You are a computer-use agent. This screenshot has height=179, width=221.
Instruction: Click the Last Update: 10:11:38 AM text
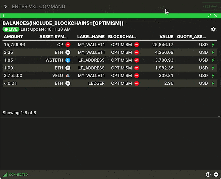click(46, 29)
